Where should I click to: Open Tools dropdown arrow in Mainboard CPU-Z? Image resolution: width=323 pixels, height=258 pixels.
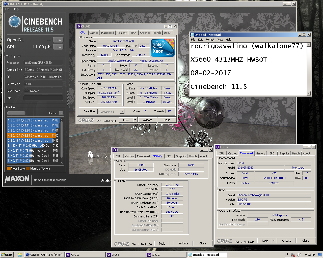pyautogui.click(x=274, y=241)
